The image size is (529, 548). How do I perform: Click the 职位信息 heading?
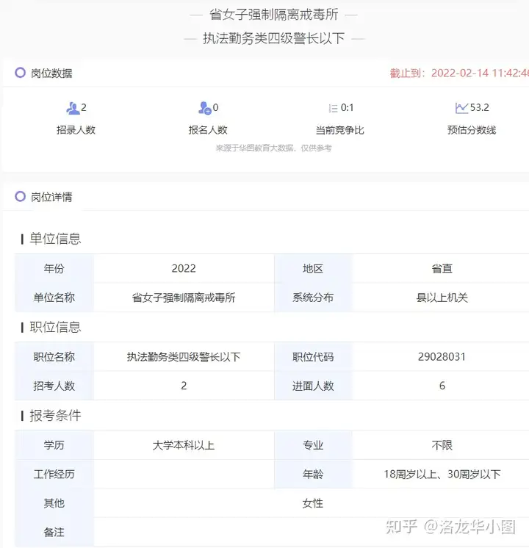pos(55,327)
